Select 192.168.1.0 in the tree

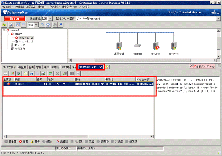click(26, 38)
